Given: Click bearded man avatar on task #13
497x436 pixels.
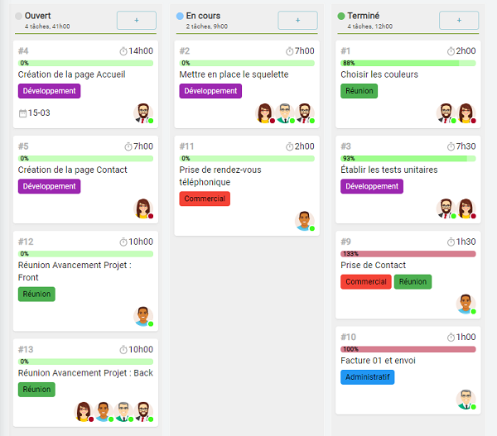Looking at the screenshot, I should pos(143,412).
